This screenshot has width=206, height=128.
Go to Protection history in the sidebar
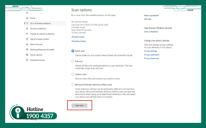tap(37, 60)
